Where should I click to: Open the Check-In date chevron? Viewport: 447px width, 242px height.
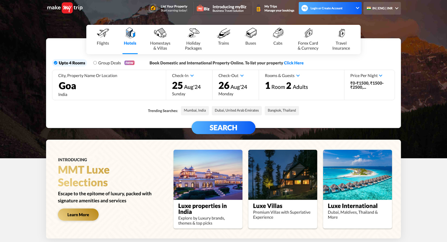pyautogui.click(x=192, y=75)
